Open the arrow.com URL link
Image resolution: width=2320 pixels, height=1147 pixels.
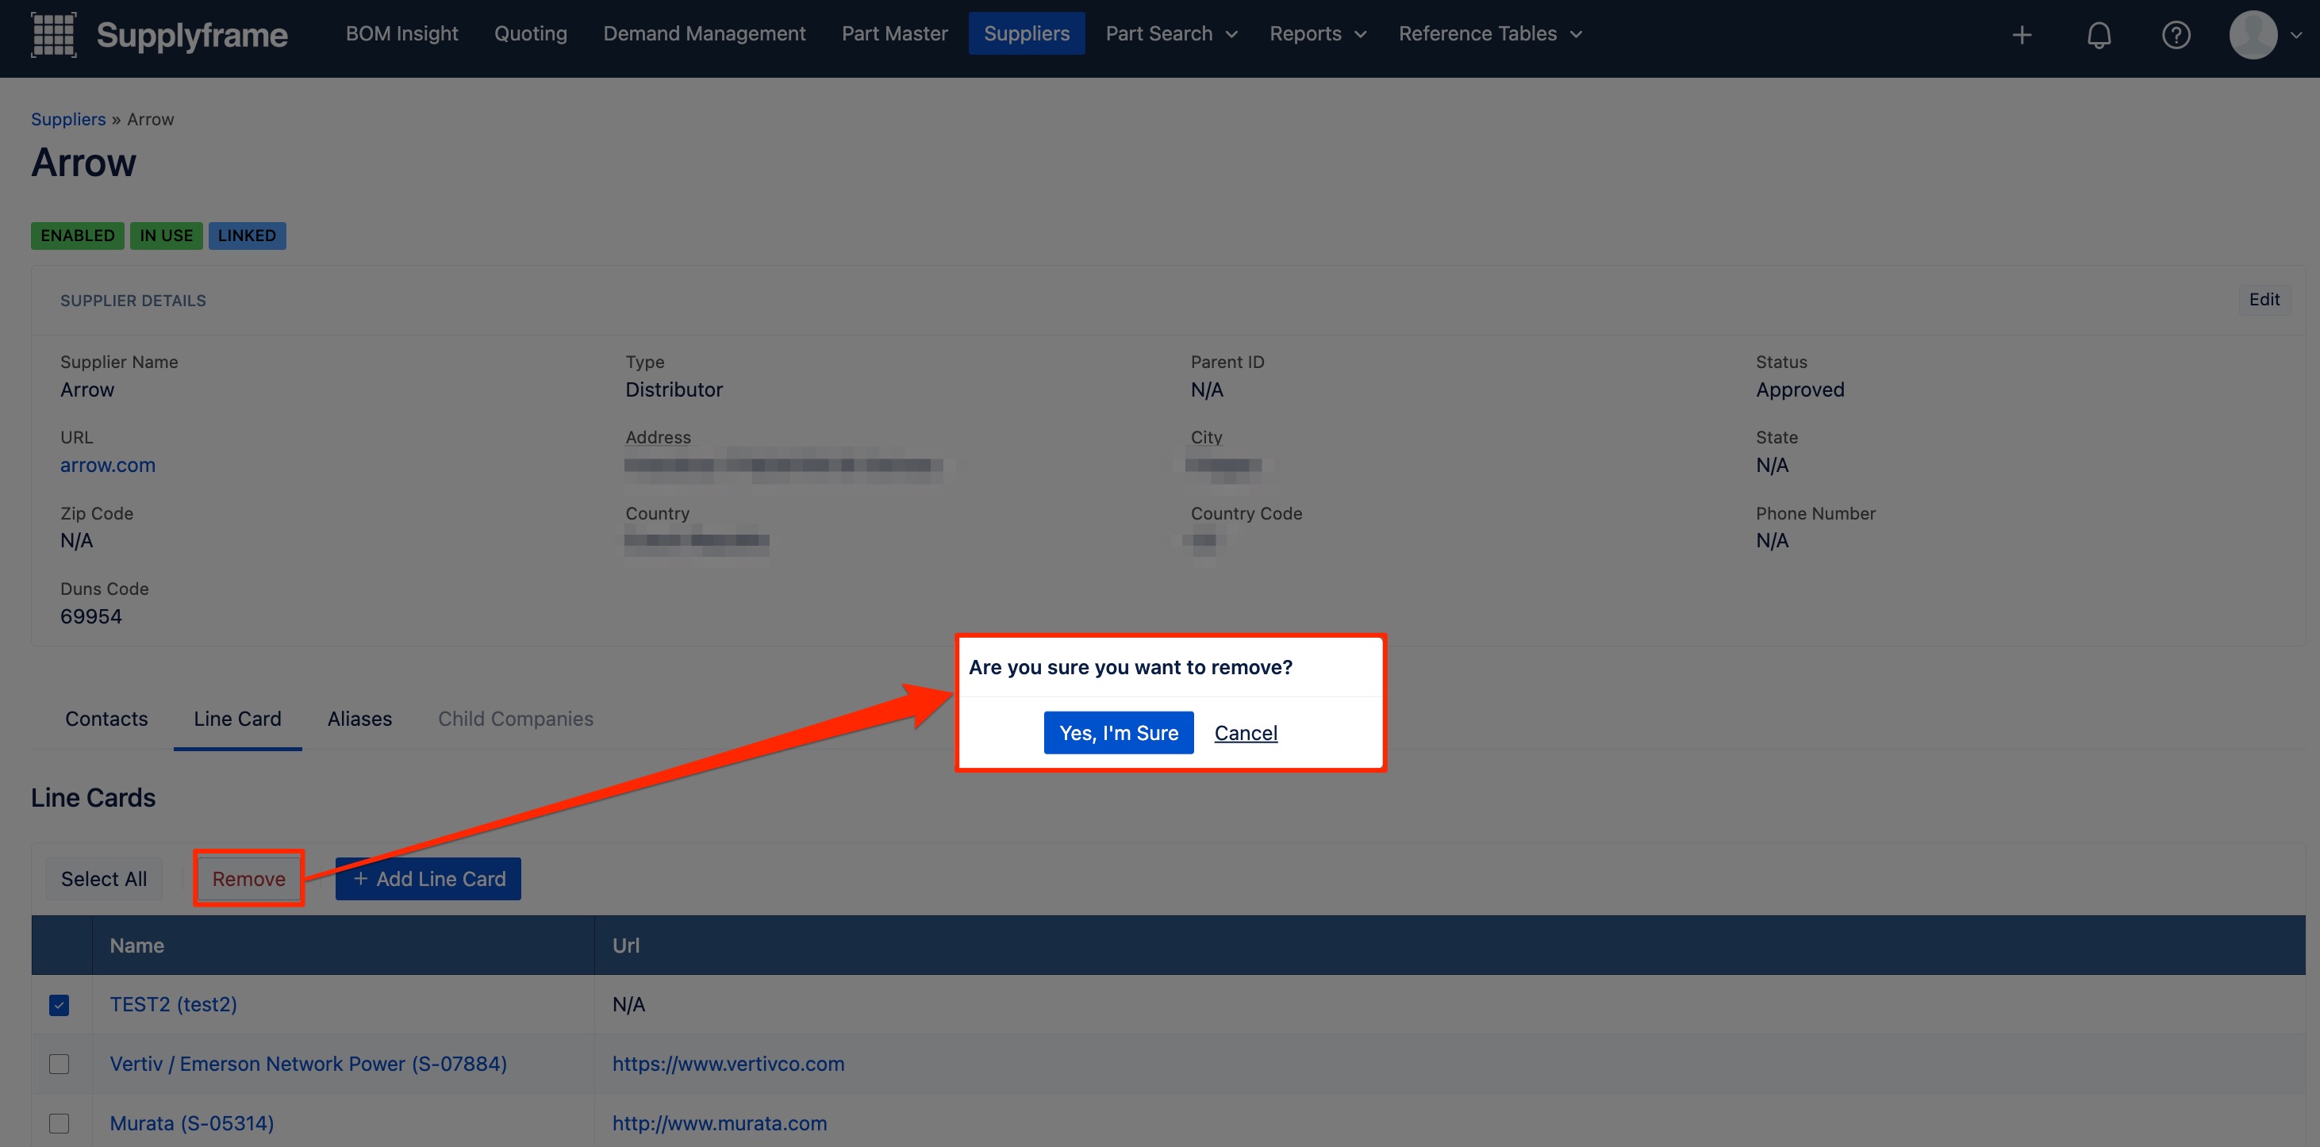pyautogui.click(x=107, y=465)
